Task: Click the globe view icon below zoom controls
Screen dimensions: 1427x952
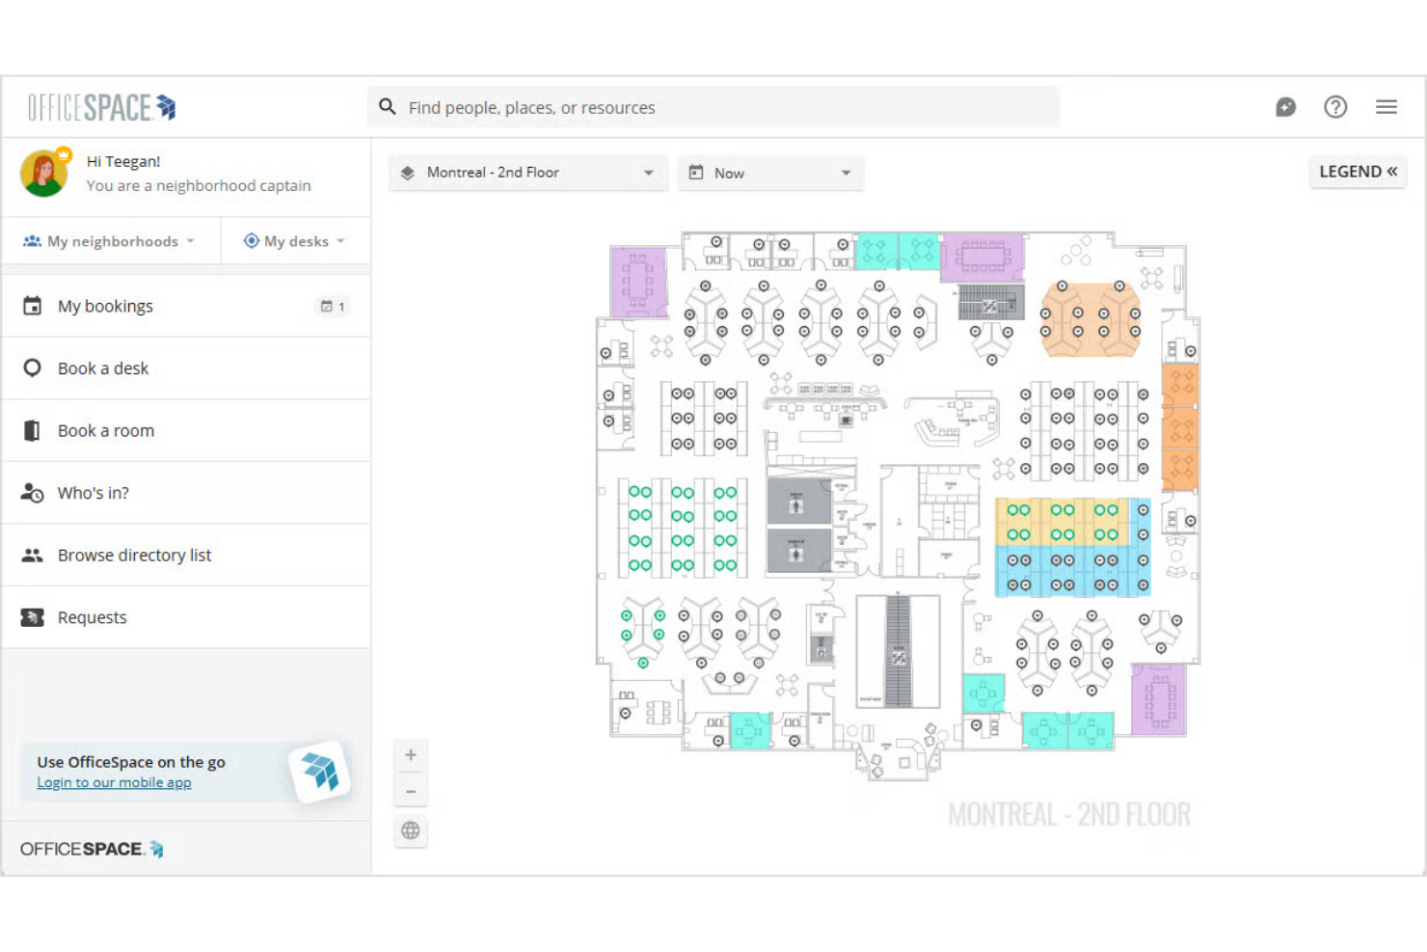Action: point(411,830)
